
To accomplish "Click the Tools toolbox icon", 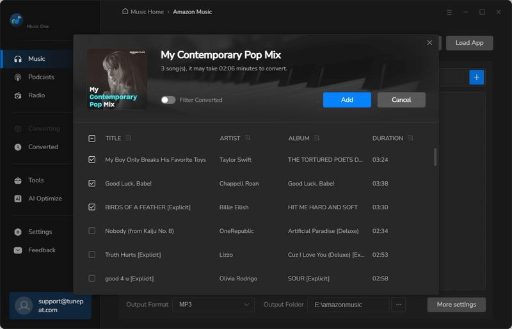I will point(18,181).
